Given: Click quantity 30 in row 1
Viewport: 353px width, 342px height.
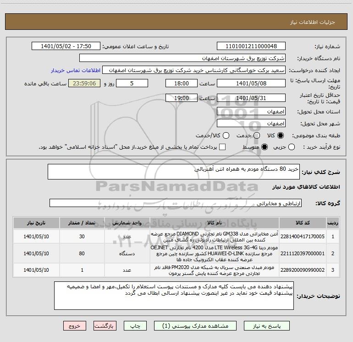Looking at the screenshot, I should (82, 236).
